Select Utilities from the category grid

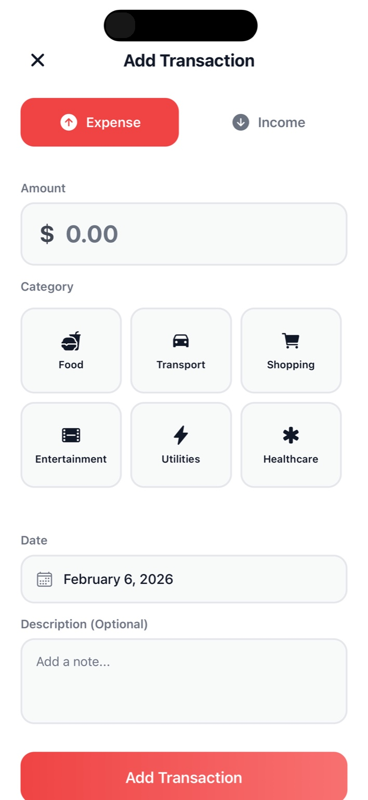(180, 444)
